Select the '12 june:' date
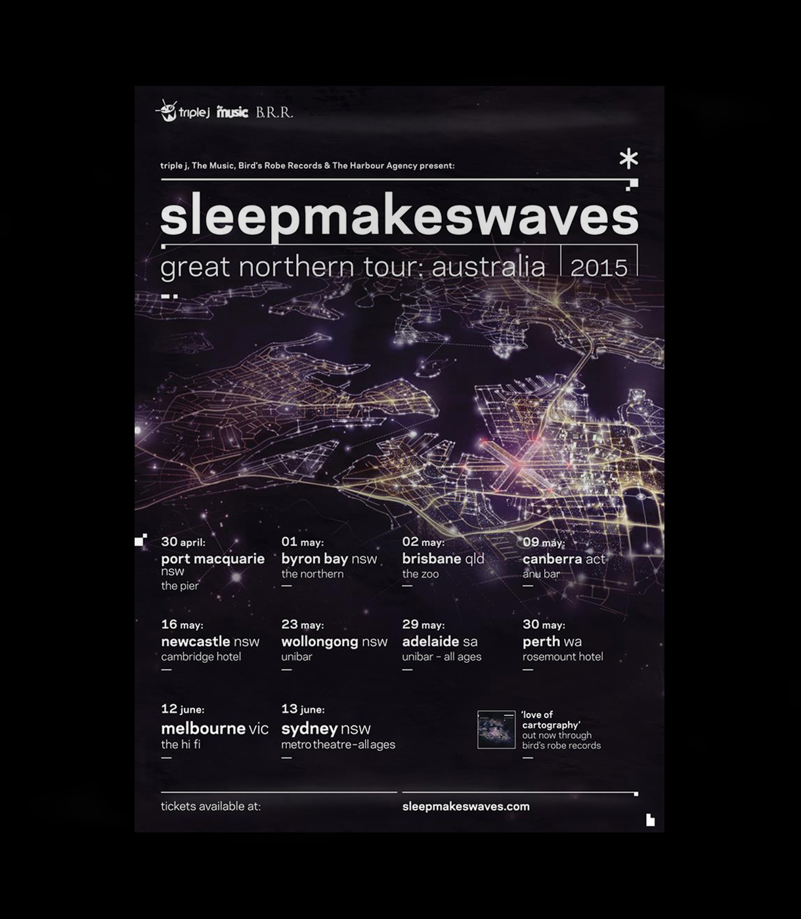801x919 pixels. click(x=183, y=709)
